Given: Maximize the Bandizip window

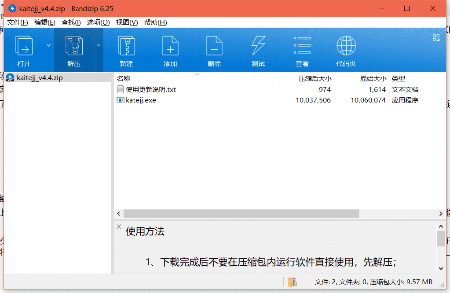Looking at the screenshot, I should pyautogui.click(x=406, y=8).
